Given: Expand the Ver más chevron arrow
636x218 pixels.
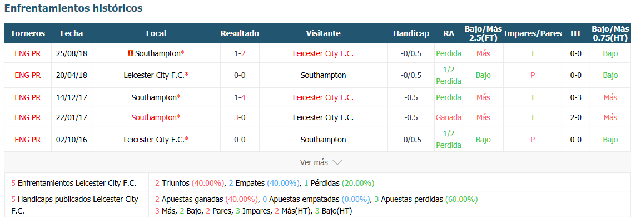Looking at the screenshot, I should pos(337,162).
